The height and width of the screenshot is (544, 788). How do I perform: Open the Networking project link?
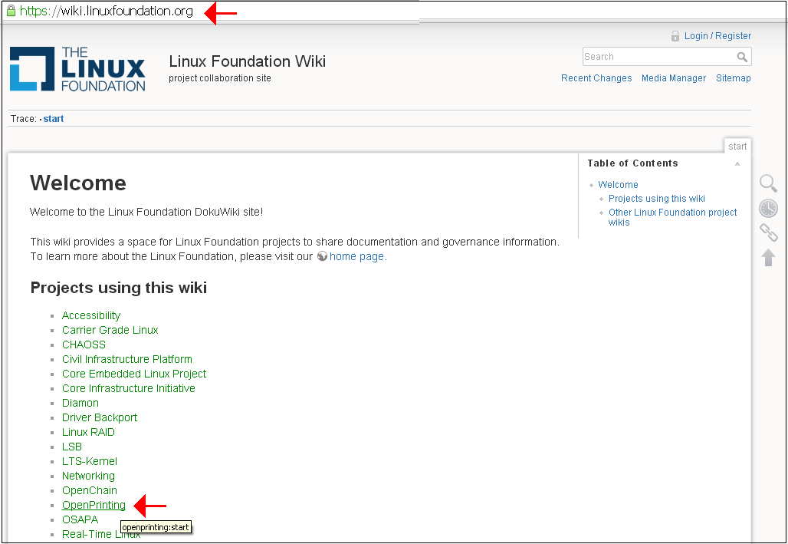click(88, 476)
